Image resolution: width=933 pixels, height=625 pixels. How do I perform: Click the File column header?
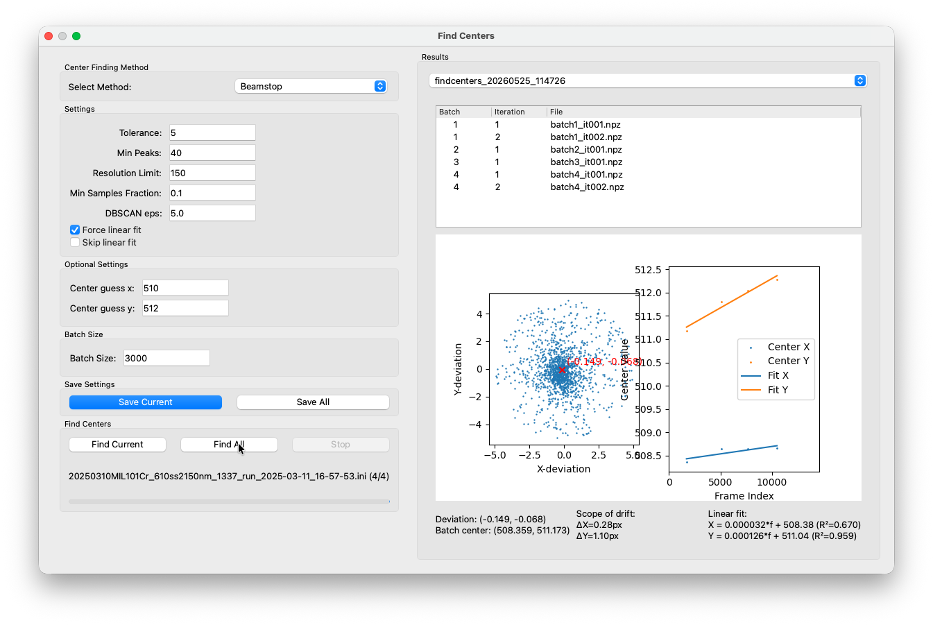click(x=703, y=112)
